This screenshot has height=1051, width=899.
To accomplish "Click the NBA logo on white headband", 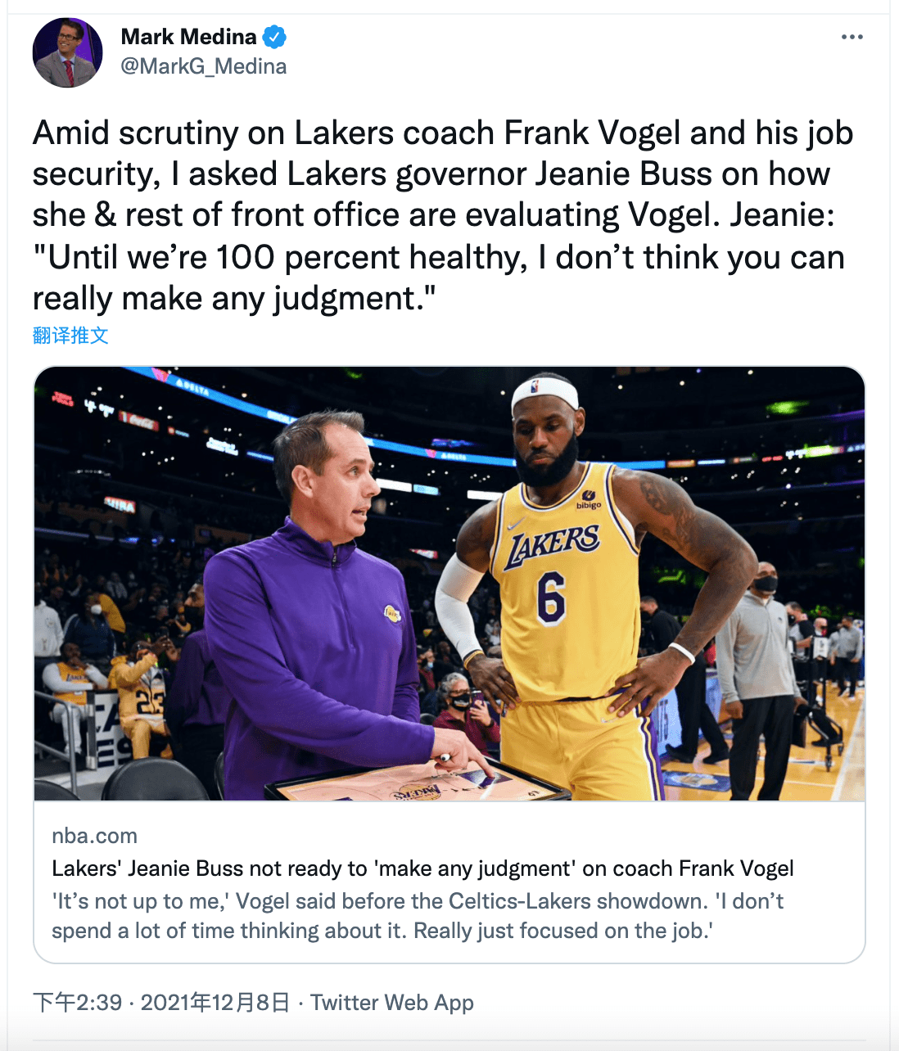I will tap(535, 385).
